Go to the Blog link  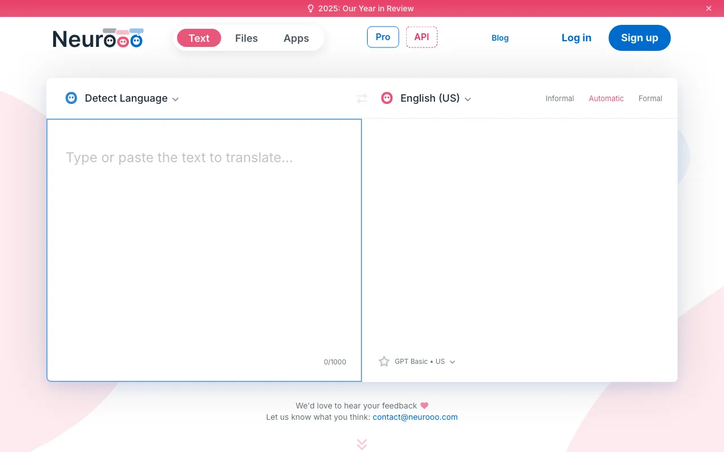point(500,38)
